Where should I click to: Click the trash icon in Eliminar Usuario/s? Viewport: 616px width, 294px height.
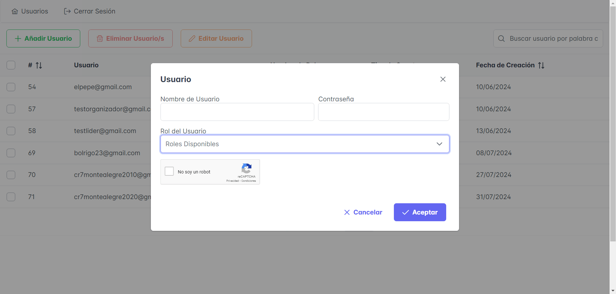click(100, 38)
